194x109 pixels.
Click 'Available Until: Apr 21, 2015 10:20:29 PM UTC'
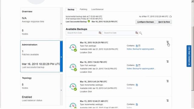tap(99, 49)
